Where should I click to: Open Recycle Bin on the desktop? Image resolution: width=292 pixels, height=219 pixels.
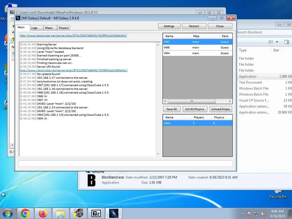pos(278,194)
